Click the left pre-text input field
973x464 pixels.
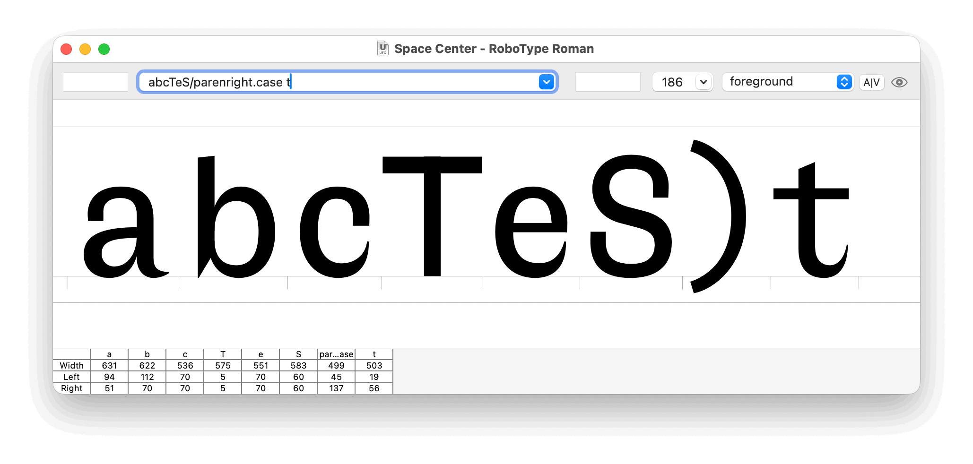96,82
